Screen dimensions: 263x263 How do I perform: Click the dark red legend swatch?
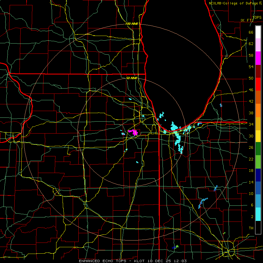coord(258,72)
